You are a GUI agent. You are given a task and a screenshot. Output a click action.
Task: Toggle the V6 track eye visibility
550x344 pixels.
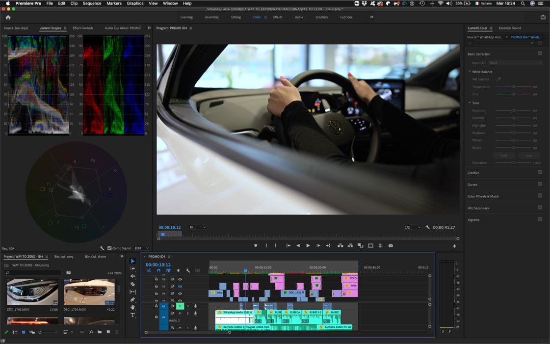[180, 279]
